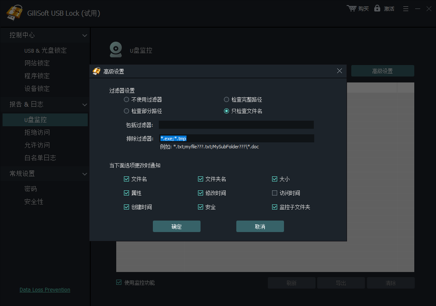
Task: Click the shopping cart purchase icon
Action: click(x=351, y=8)
